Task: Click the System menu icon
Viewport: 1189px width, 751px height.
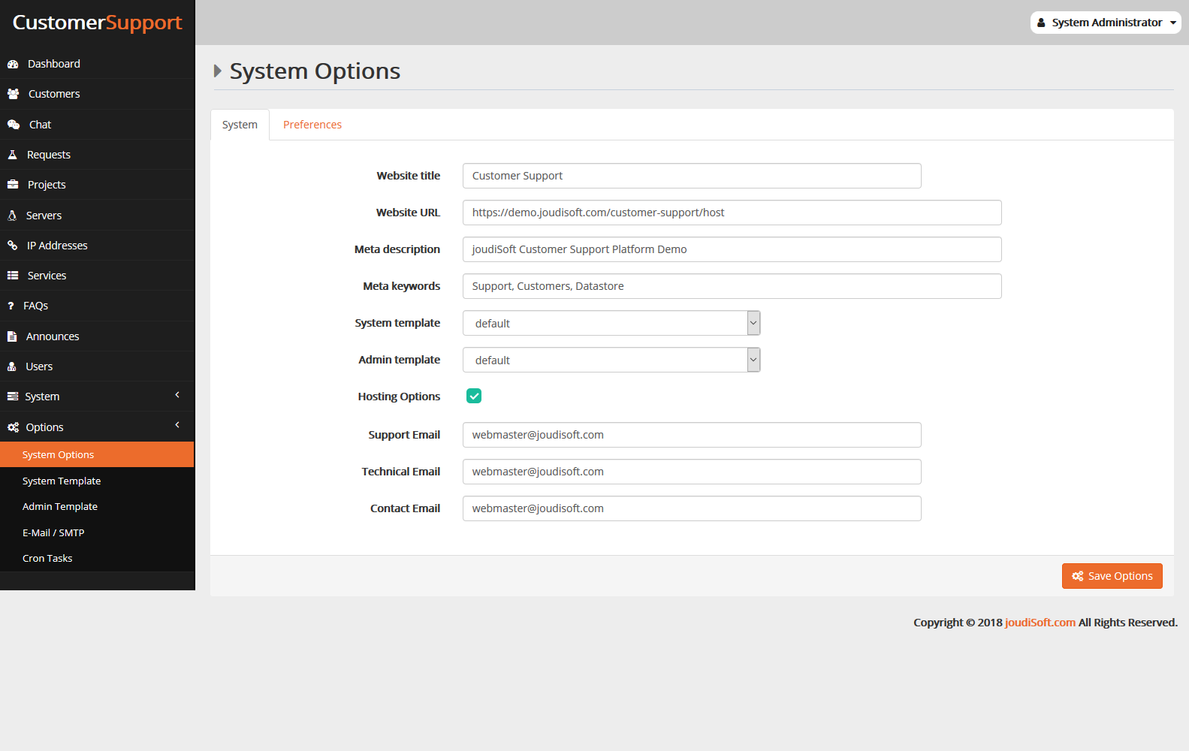Action: (x=13, y=397)
